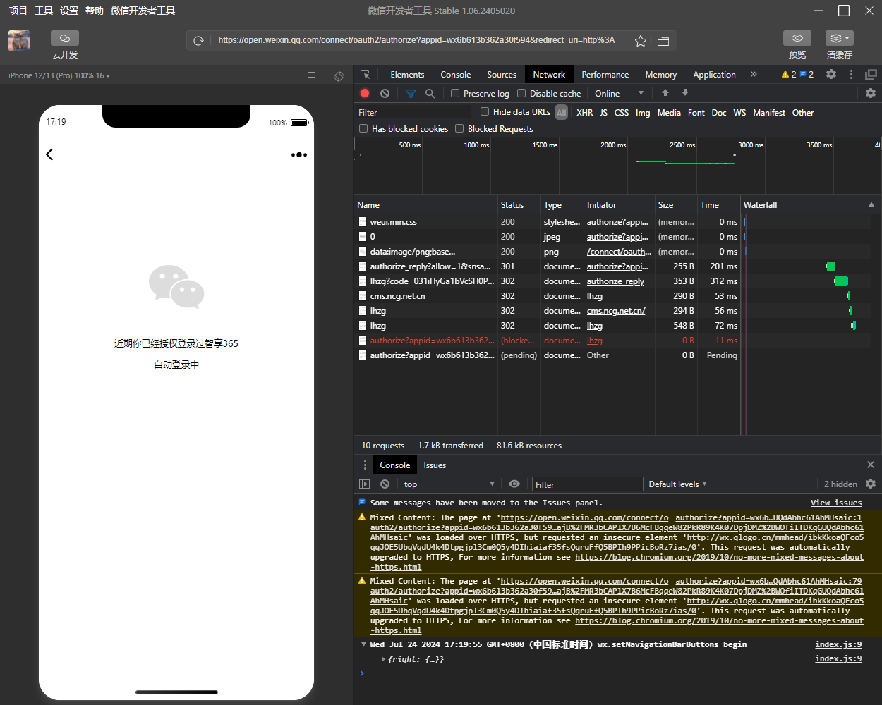Open the top context dropdown in Console
Viewport: 882px width, 705px height.
tap(449, 484)
